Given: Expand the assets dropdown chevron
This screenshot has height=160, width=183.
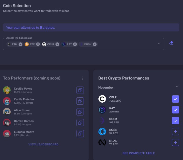Looking at the screenshot, I should click(x=159, y=44).
